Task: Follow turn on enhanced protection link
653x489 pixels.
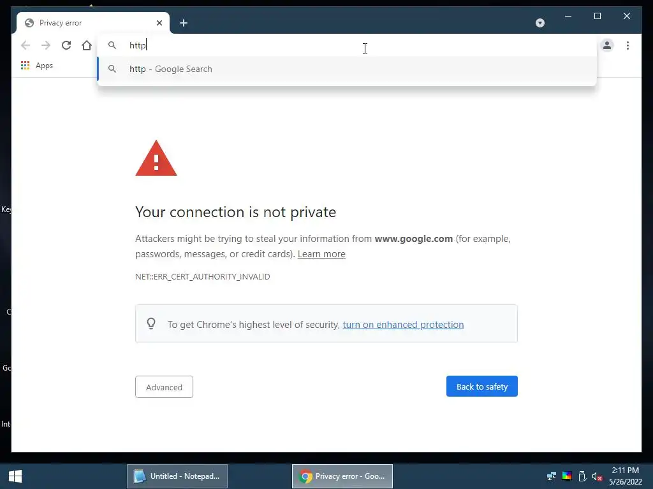Action: (403, 325)
